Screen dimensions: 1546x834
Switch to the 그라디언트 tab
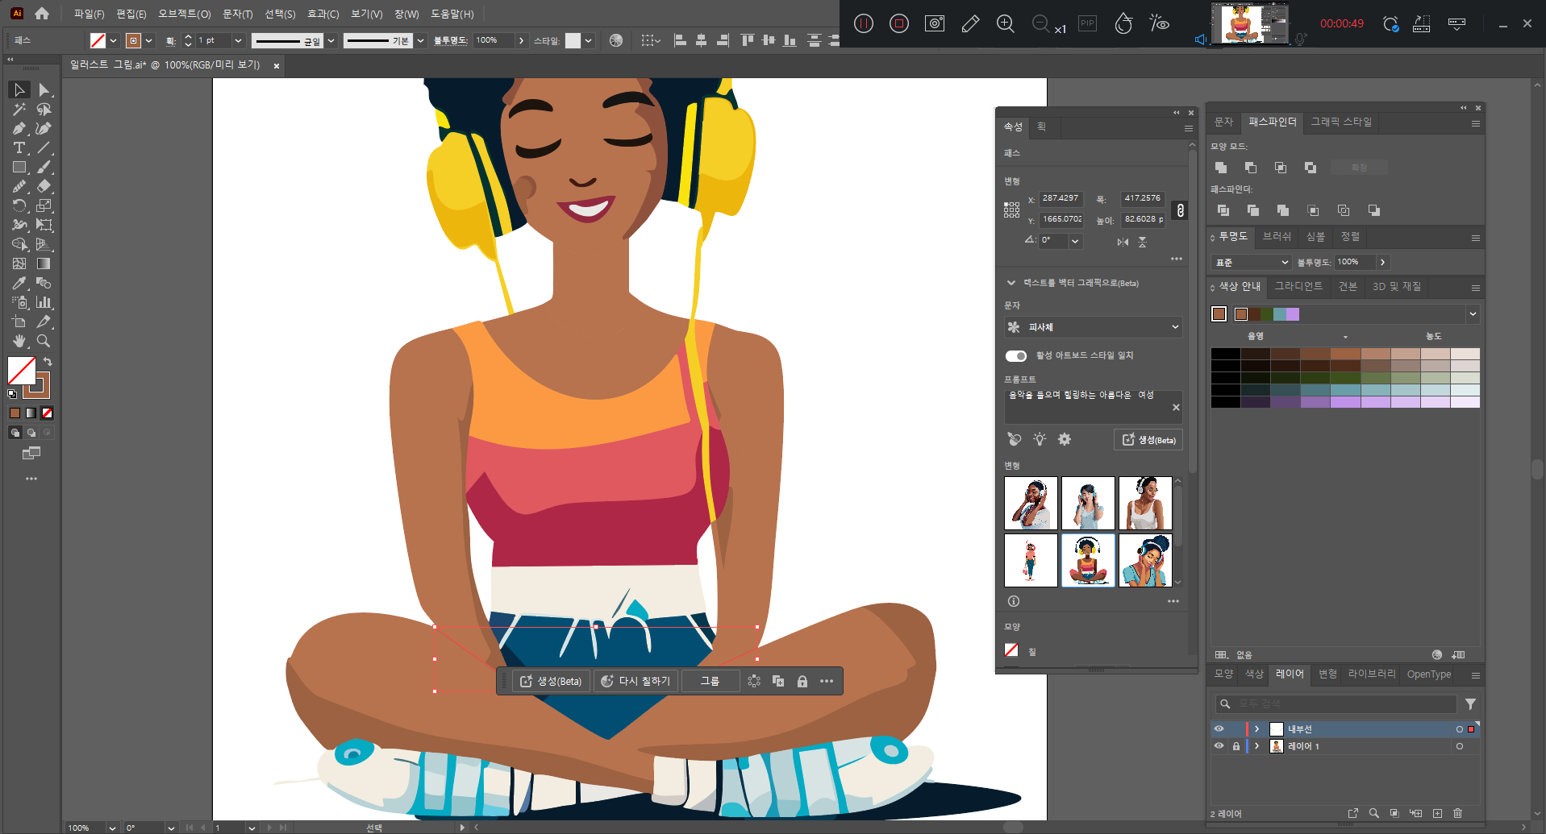coord(1298,287)
